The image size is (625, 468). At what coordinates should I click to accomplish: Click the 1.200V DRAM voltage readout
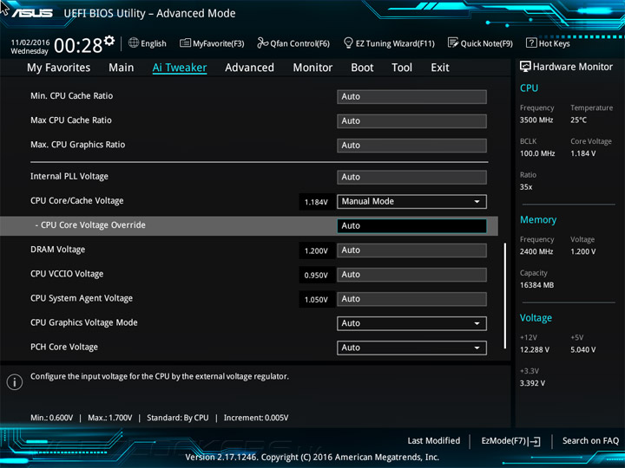point(316,251)
